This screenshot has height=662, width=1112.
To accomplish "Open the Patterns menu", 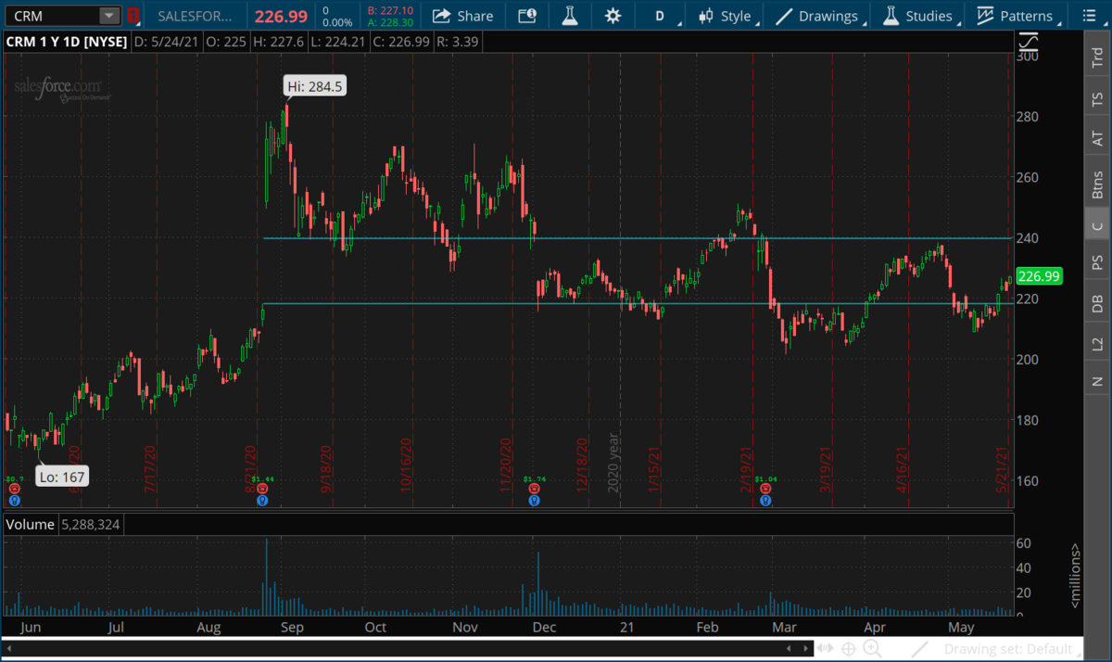I will [x=1017, y=16].
